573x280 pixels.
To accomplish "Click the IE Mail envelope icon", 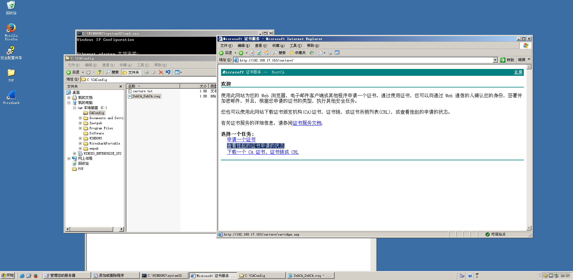I will 321,53.
